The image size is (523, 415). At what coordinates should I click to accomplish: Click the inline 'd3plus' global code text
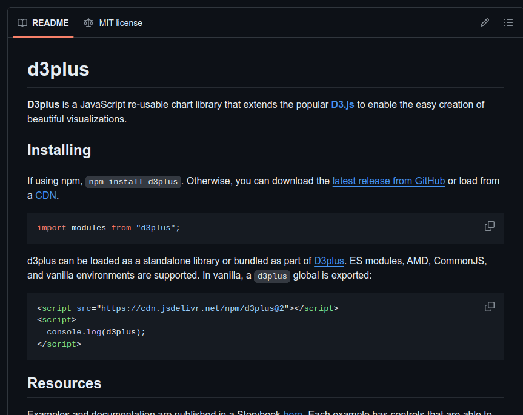coord(272,276)
